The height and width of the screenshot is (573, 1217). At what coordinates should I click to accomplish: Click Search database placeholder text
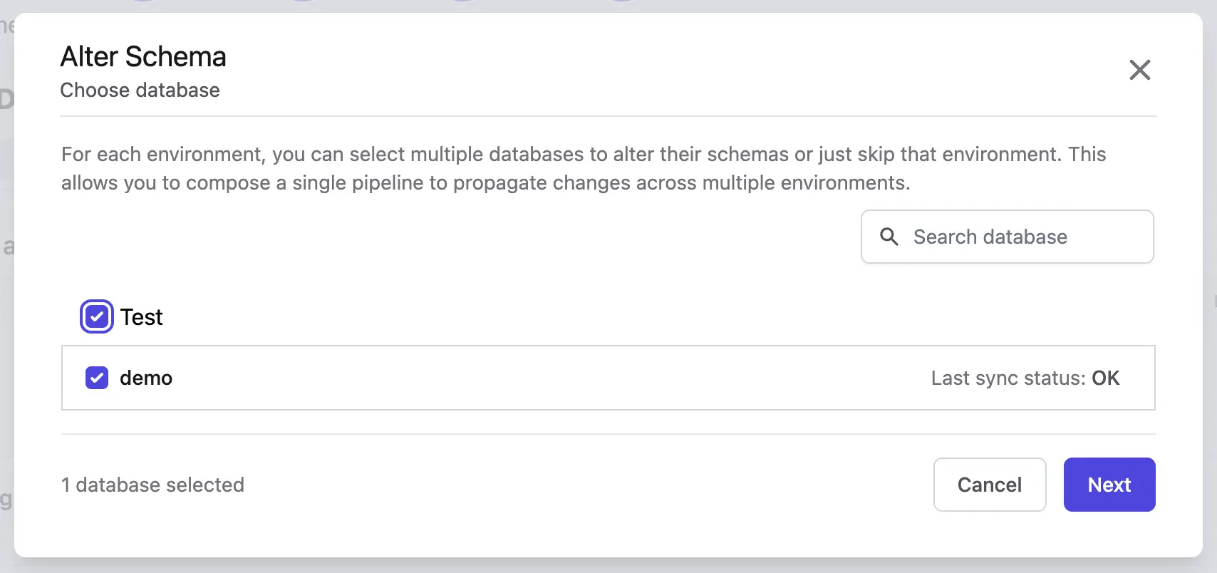(x=990, y=237)
